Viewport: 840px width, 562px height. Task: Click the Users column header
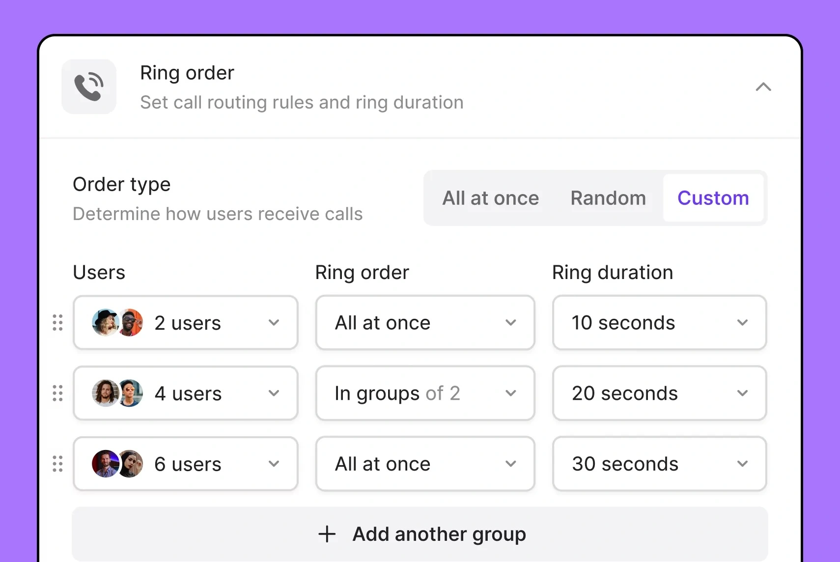99,272
